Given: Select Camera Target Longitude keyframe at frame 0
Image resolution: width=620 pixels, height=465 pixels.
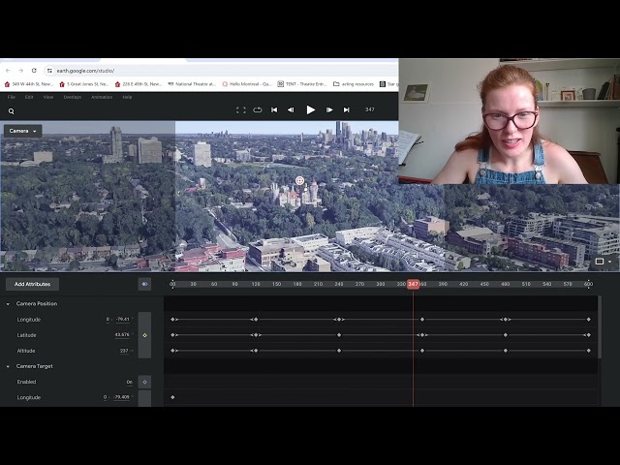Looking at the screenshot, I should (172, 397).
